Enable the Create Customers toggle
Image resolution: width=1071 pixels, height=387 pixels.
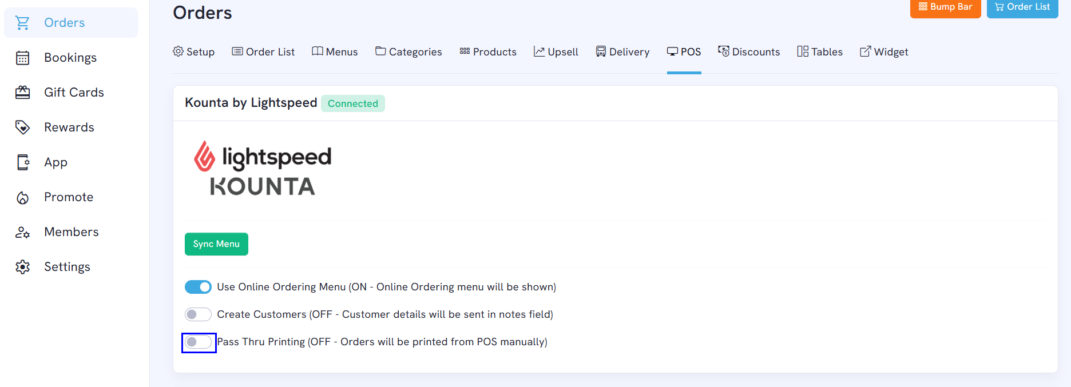tap(198, 314)
